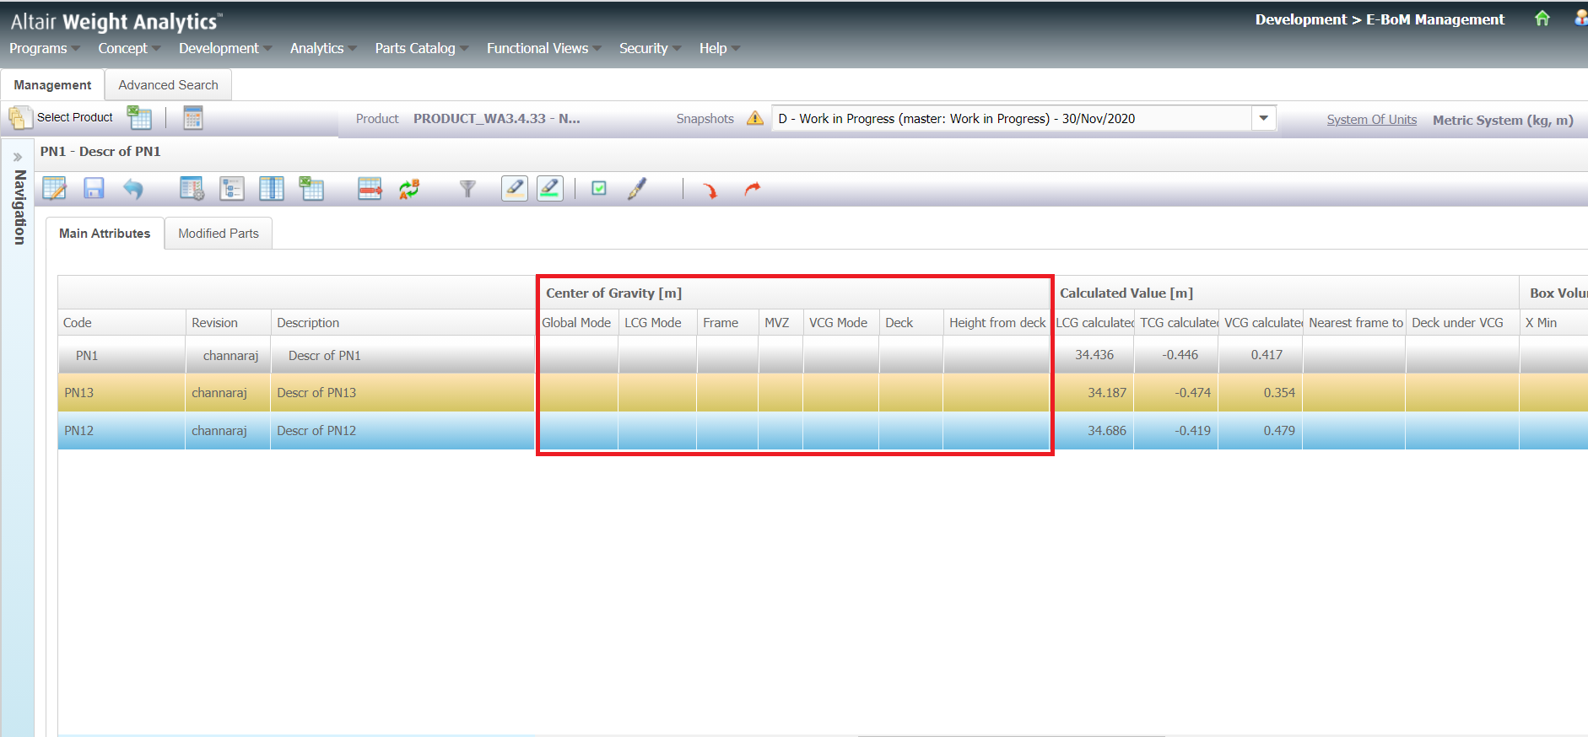The height and width of the screenshot is (737, 1588).
Task: Select the PN13 row code cell
Action: [x=79, y=393]
